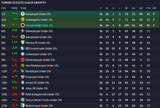The width and height of the screenshot is (160, 108).
Task: Click the Denizlispor Under 19s club badge
Action: [x=23, y=71]
